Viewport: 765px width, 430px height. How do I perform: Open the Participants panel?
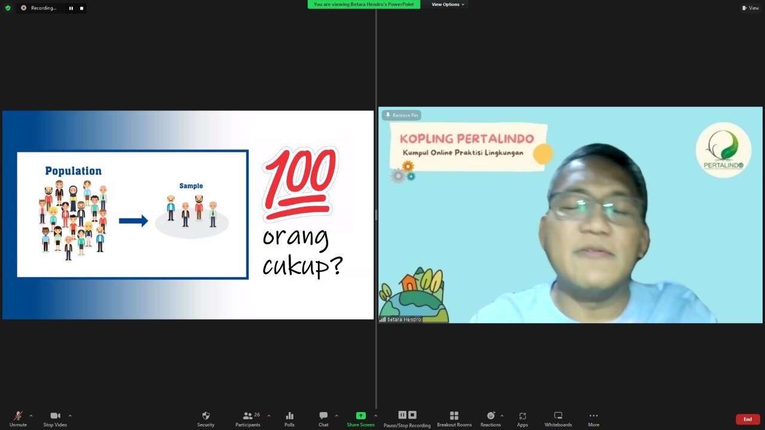coord(247,416)
